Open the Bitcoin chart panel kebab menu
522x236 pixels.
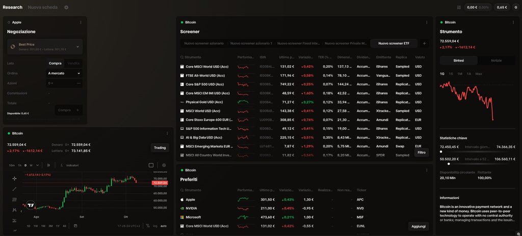[167, 133]
